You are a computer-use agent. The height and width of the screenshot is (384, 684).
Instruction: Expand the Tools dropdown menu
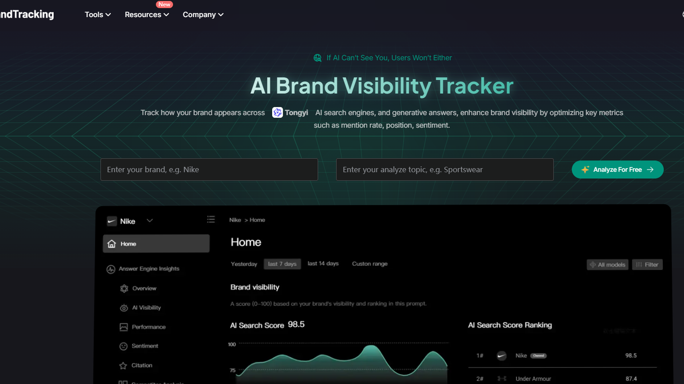(x=97, y=14)
